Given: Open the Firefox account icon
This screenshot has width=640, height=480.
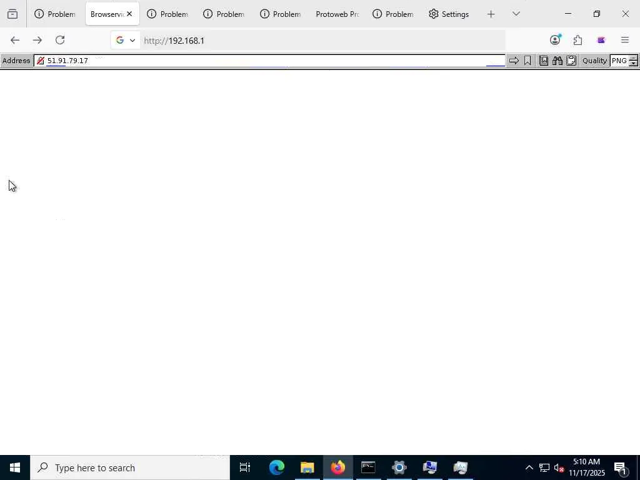Looking at the screenshot, I should [x=555, y=39].
